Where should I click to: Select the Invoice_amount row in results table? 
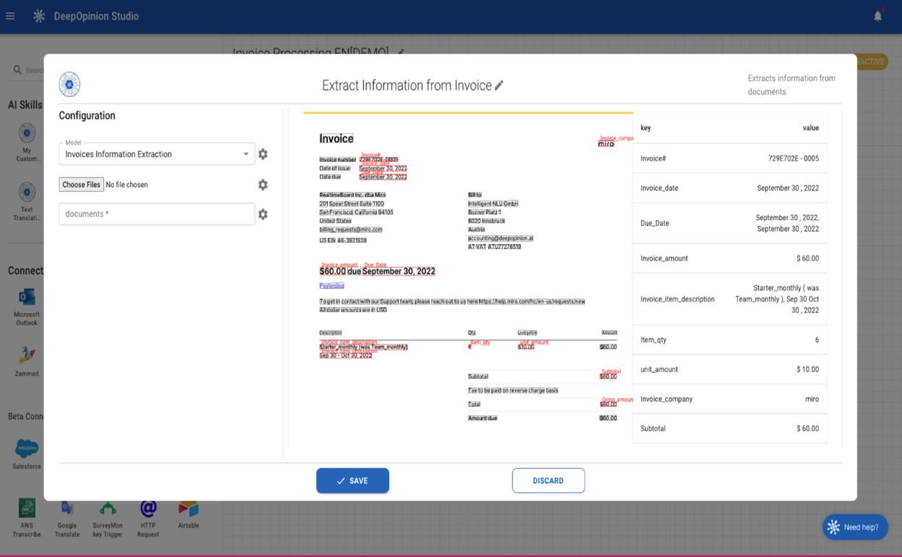tap(729, 258)
